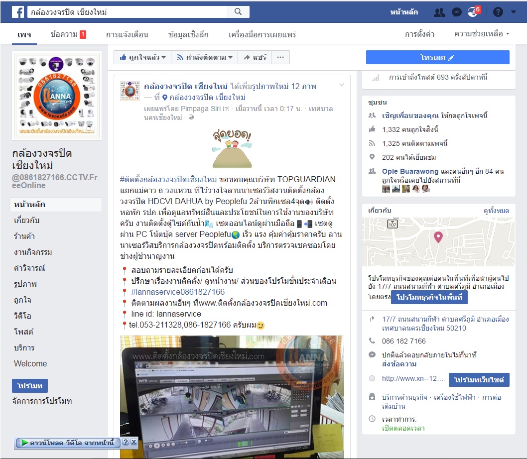Viewport: 527px width, 459px height.
Task: Open the three-dots more options button
Action: (x=280, y=57)
